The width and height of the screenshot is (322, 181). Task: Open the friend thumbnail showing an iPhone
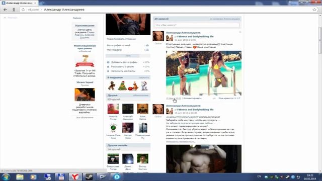pos(142,128)
